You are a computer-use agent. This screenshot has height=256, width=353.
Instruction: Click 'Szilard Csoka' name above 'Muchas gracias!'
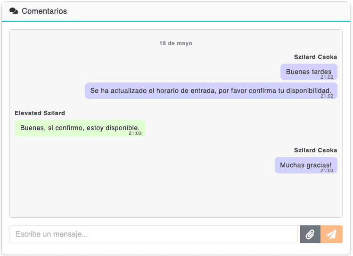[x=315, y=150]
